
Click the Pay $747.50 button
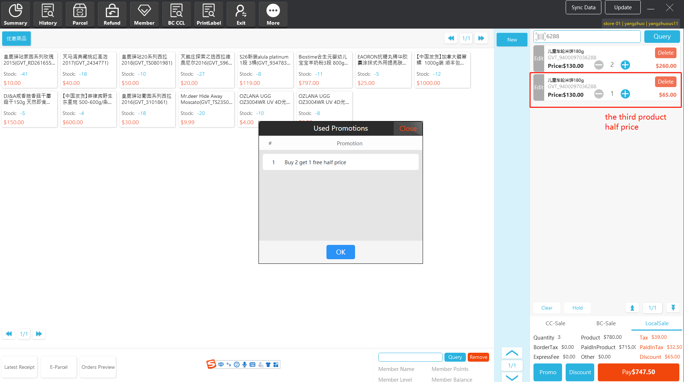tap(638, 372)
